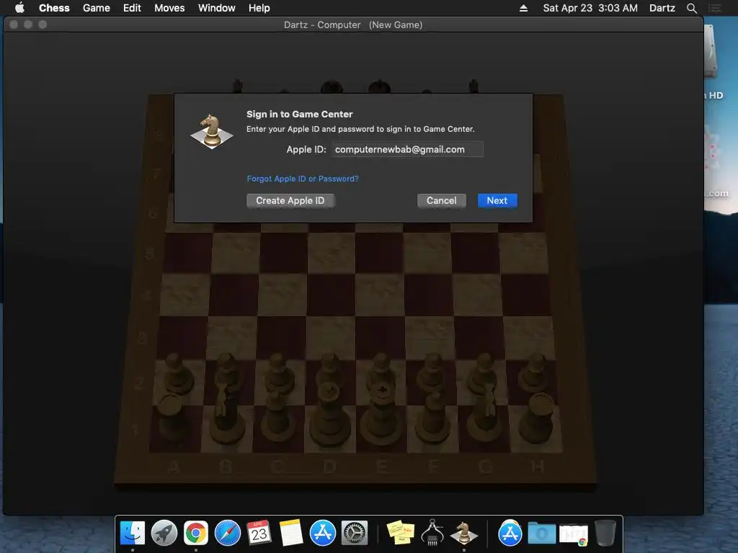This screenshot has width=738, height=553.
Task: Click the chess knight icon in dialog
Action: 212,132
